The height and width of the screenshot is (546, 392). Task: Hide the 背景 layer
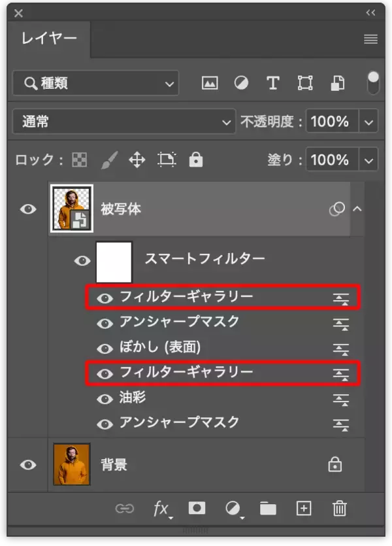28,465
